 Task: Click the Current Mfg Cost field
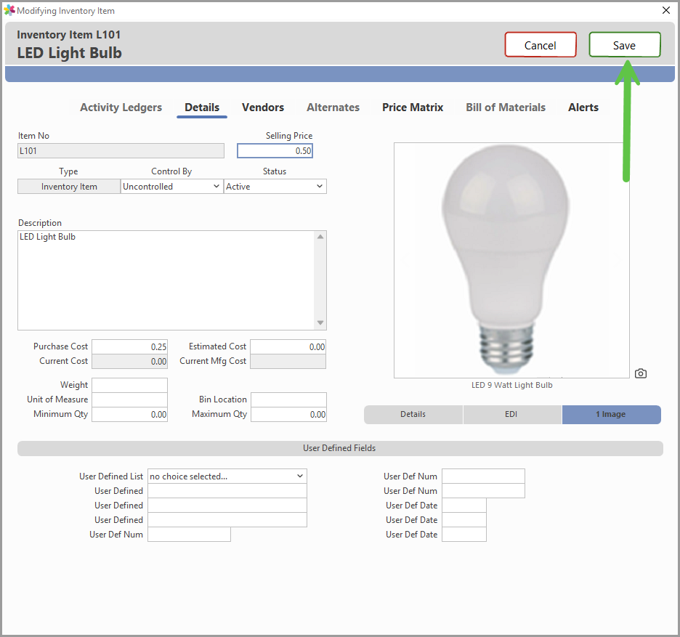(288, 361)
